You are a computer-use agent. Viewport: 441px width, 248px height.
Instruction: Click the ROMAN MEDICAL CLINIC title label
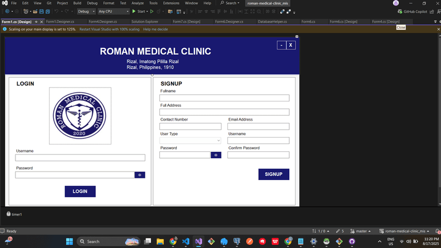(155, 52)
